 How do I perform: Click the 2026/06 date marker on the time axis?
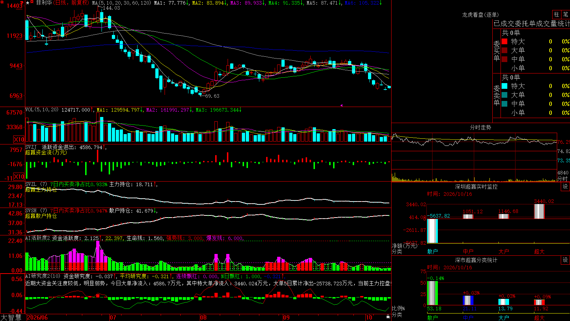tap(37, 317)
